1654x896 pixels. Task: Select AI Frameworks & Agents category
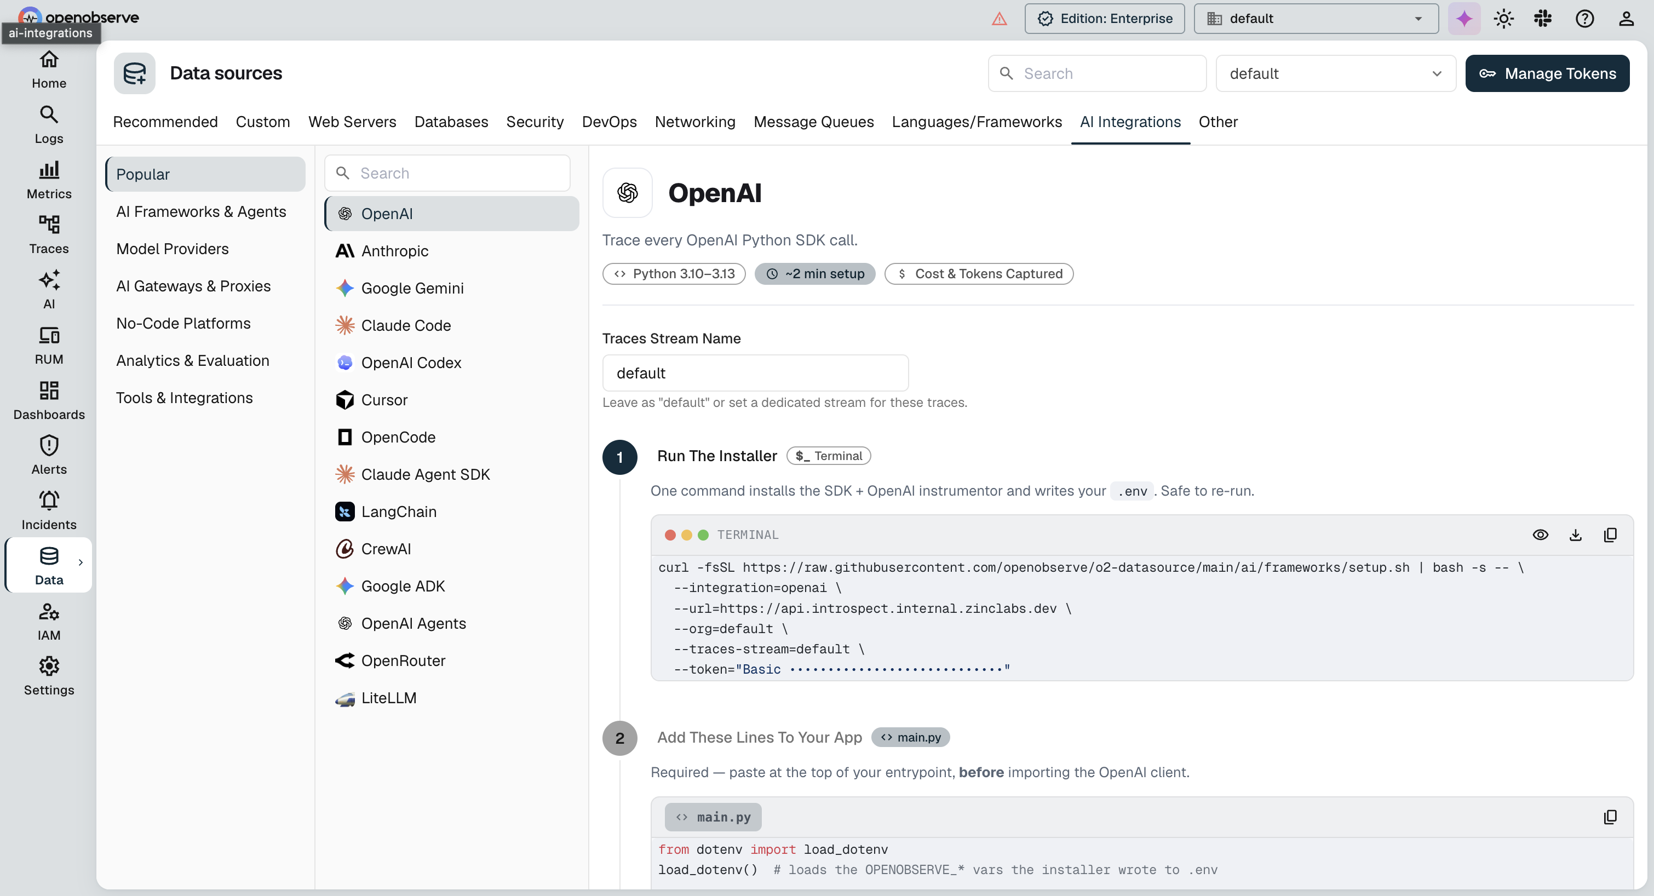pyautogui.click(x=205, y=211)
